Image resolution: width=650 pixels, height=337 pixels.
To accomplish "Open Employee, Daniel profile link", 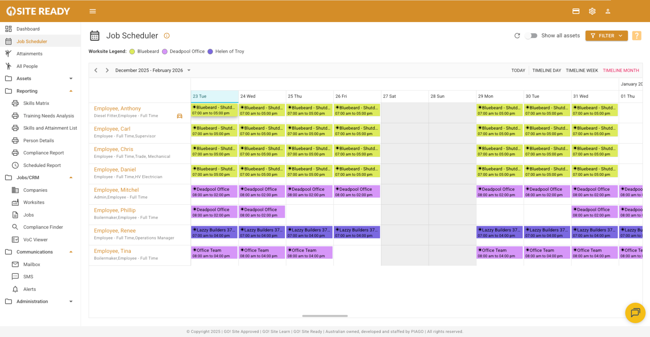I will (x=115, y=169).
